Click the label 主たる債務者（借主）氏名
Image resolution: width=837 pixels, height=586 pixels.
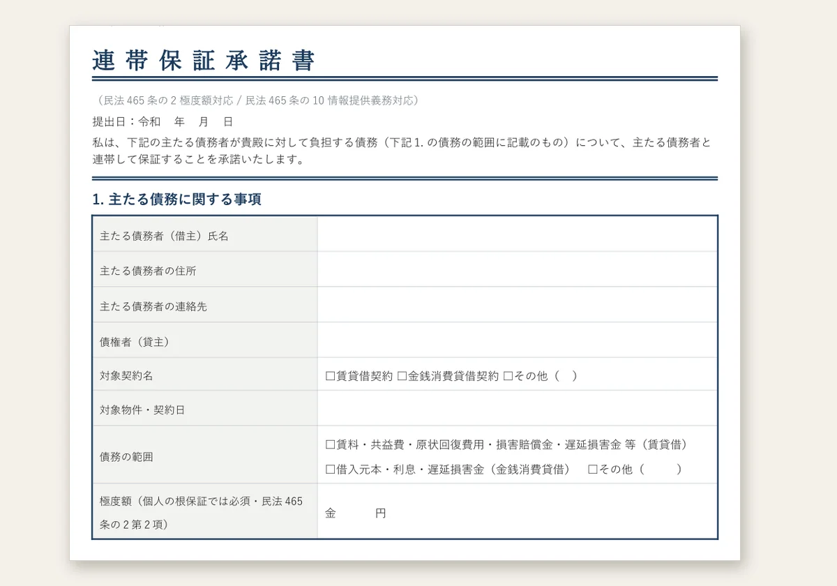coord(164,236)
